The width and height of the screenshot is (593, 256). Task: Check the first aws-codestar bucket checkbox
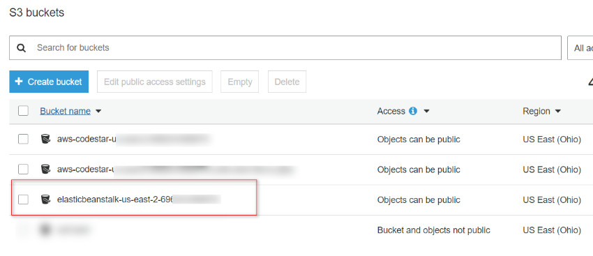[x=23, y=139]
